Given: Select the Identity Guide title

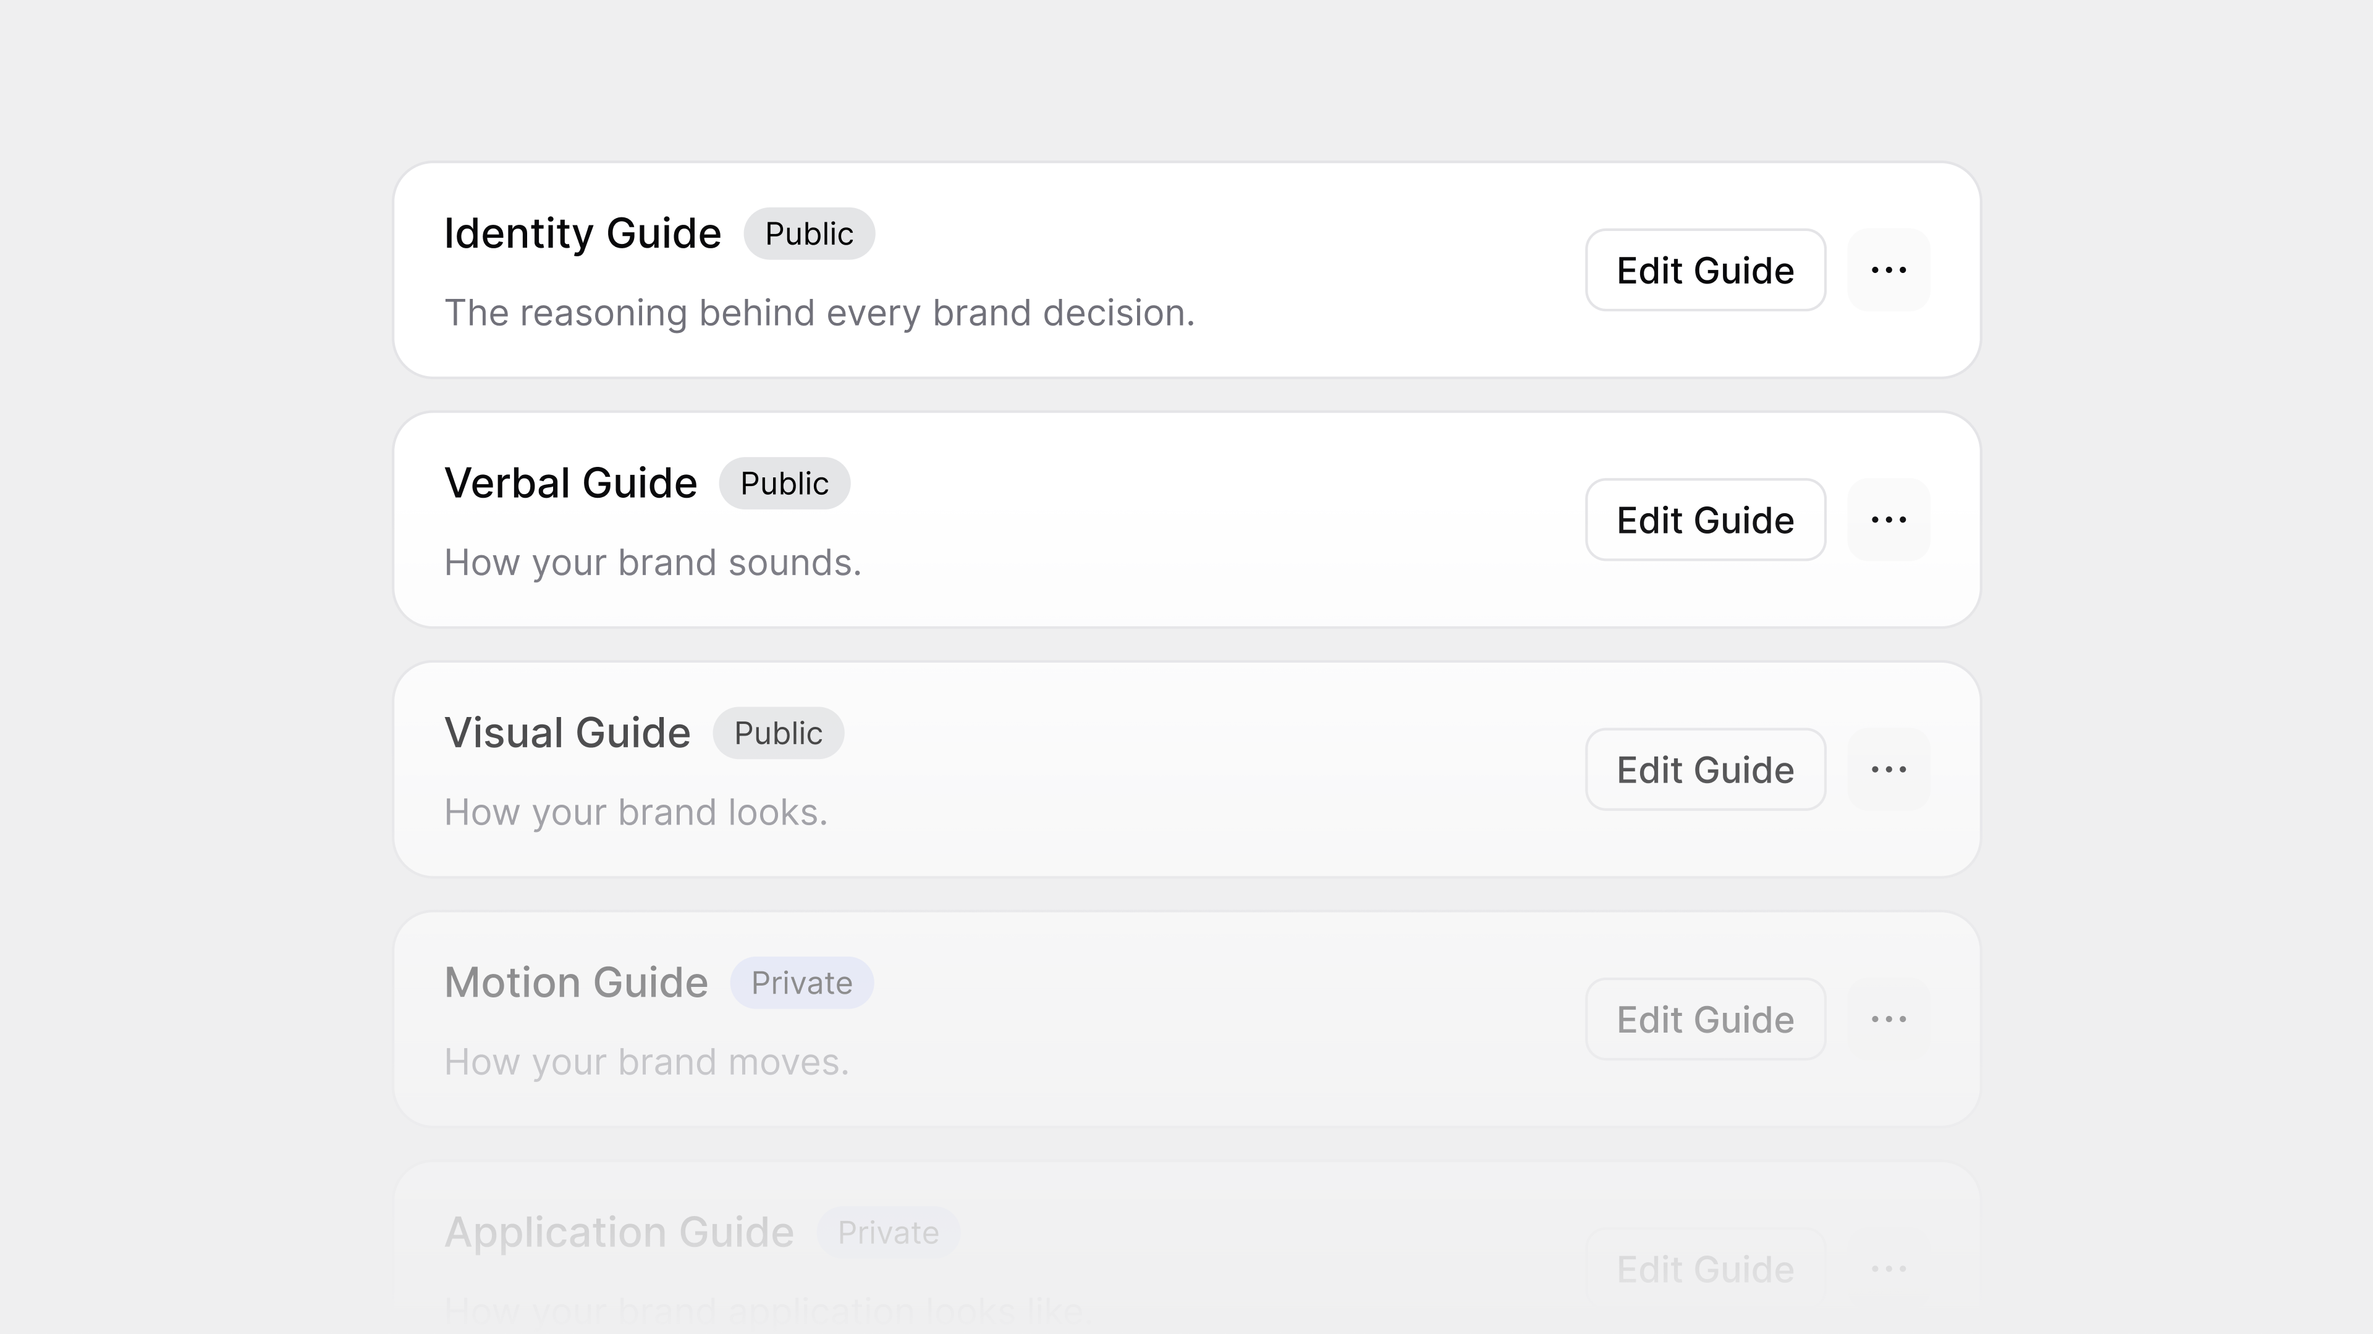Looking at the screenshot, I should [582, 233].
